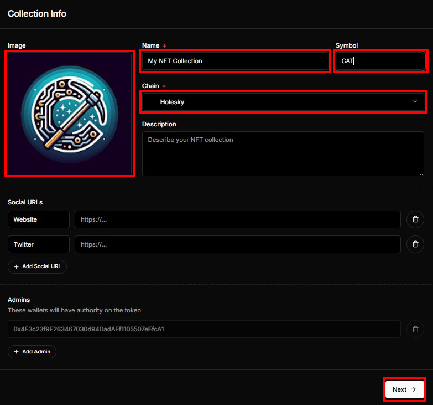Viewport: 433px width, 405px height.
Task: Click into the Description text area
Action: pyautogui.click(x=283, y=153)
